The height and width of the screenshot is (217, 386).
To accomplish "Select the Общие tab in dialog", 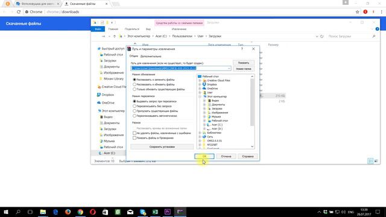I will 134,56.
